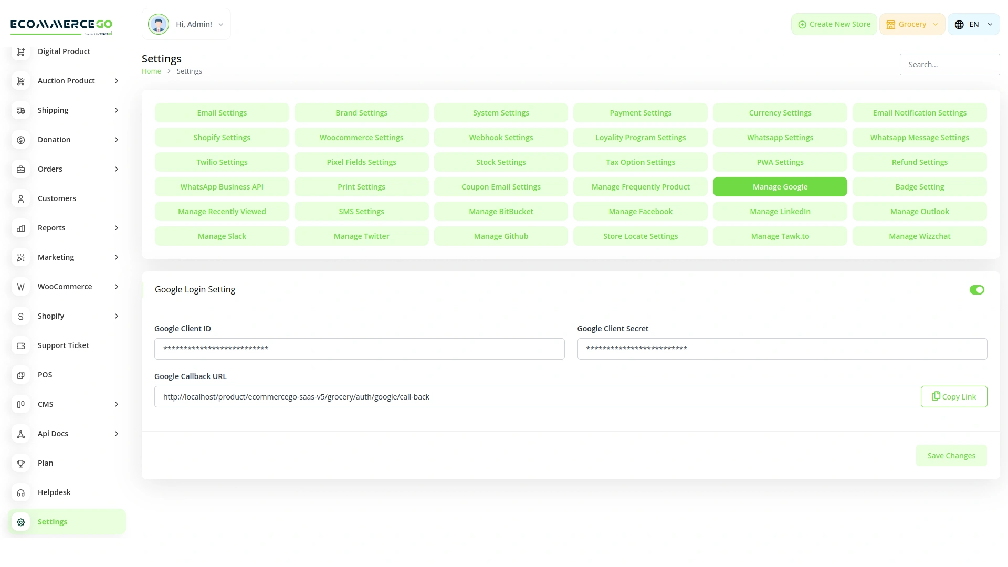Click the Home breadcrumb link
The height and width of the screenshot is (567, 1008).
151,71
